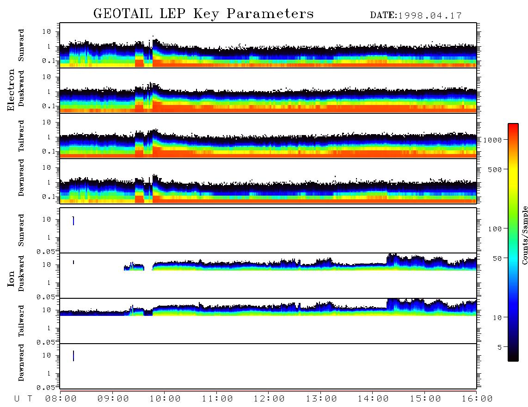Select the Ion Tailward axis label

click(x=21, y=321)
